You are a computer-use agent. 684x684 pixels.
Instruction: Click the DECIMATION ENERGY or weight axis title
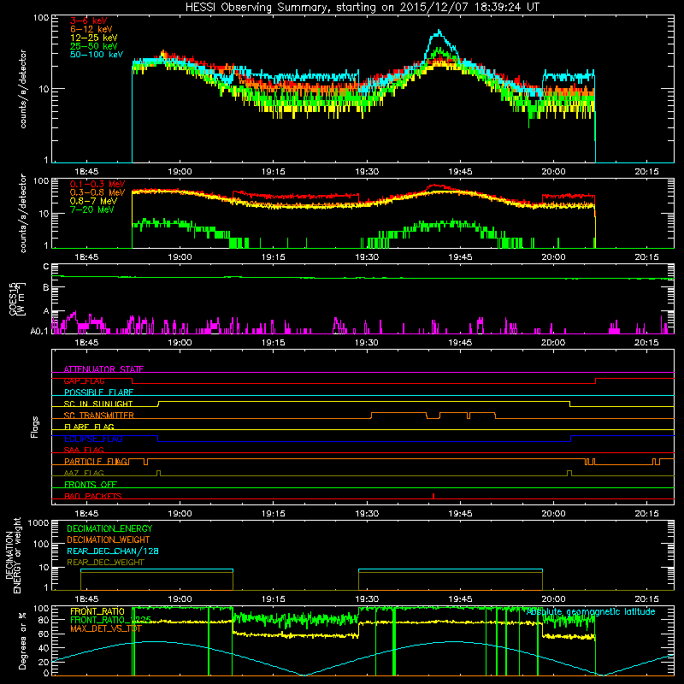pyautogui.click(x=13, y=555)
